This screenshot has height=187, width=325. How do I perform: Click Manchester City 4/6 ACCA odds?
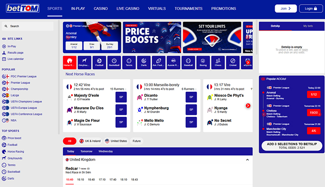pos(314,131)
